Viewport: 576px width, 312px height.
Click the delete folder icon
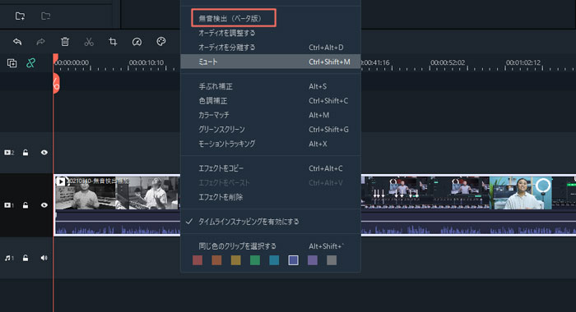click(45, 16)
